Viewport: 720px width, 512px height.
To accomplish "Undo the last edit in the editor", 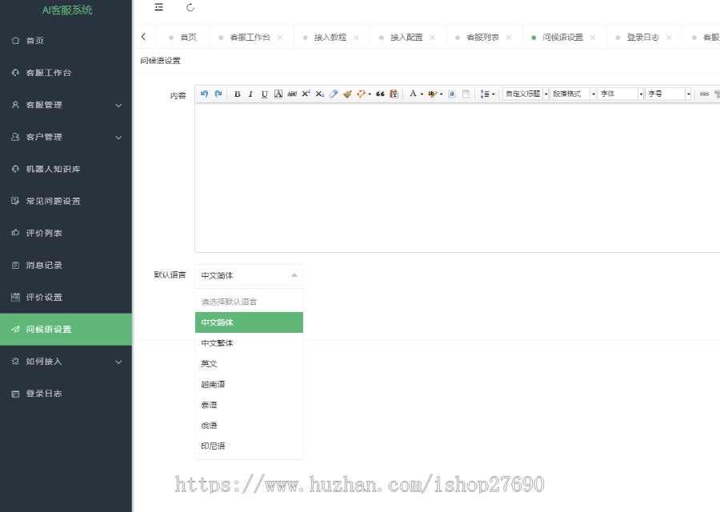I will 204,94.
